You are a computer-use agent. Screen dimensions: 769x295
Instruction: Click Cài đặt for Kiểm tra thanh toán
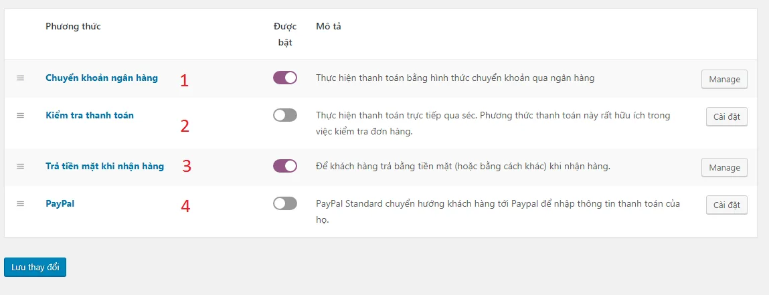[x=727, y=116]
